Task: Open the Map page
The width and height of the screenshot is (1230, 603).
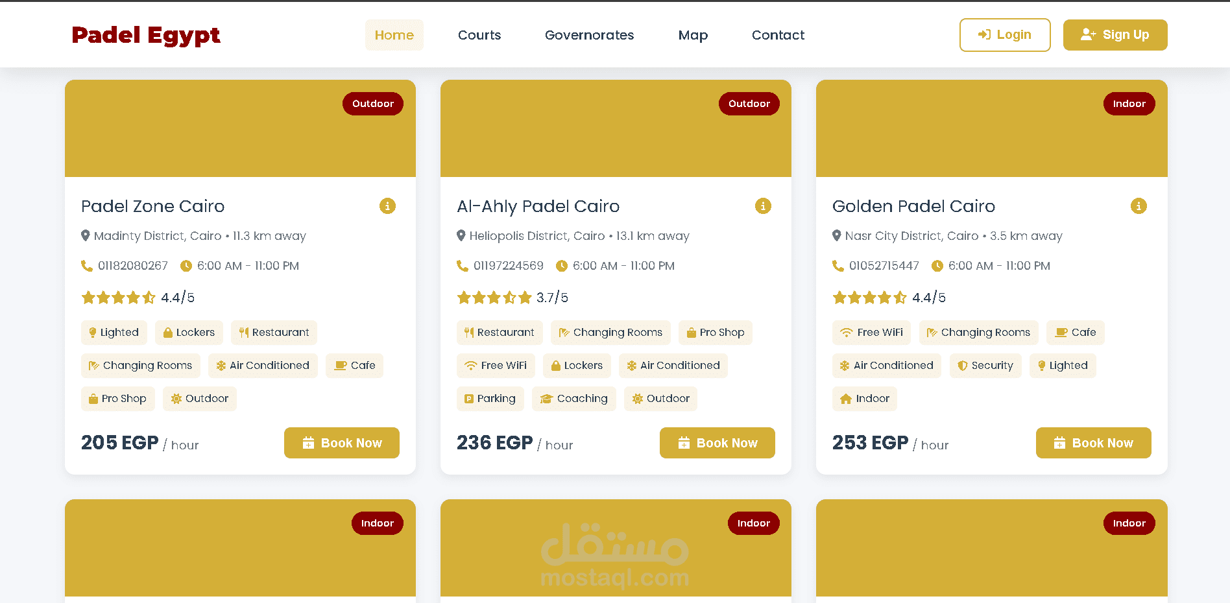Action: tap(693, 35)
